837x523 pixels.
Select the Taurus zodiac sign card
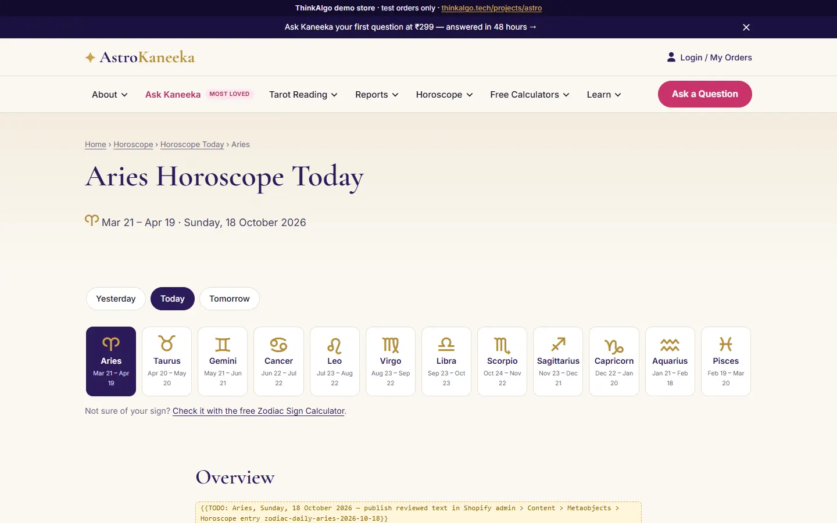[167, 361]
